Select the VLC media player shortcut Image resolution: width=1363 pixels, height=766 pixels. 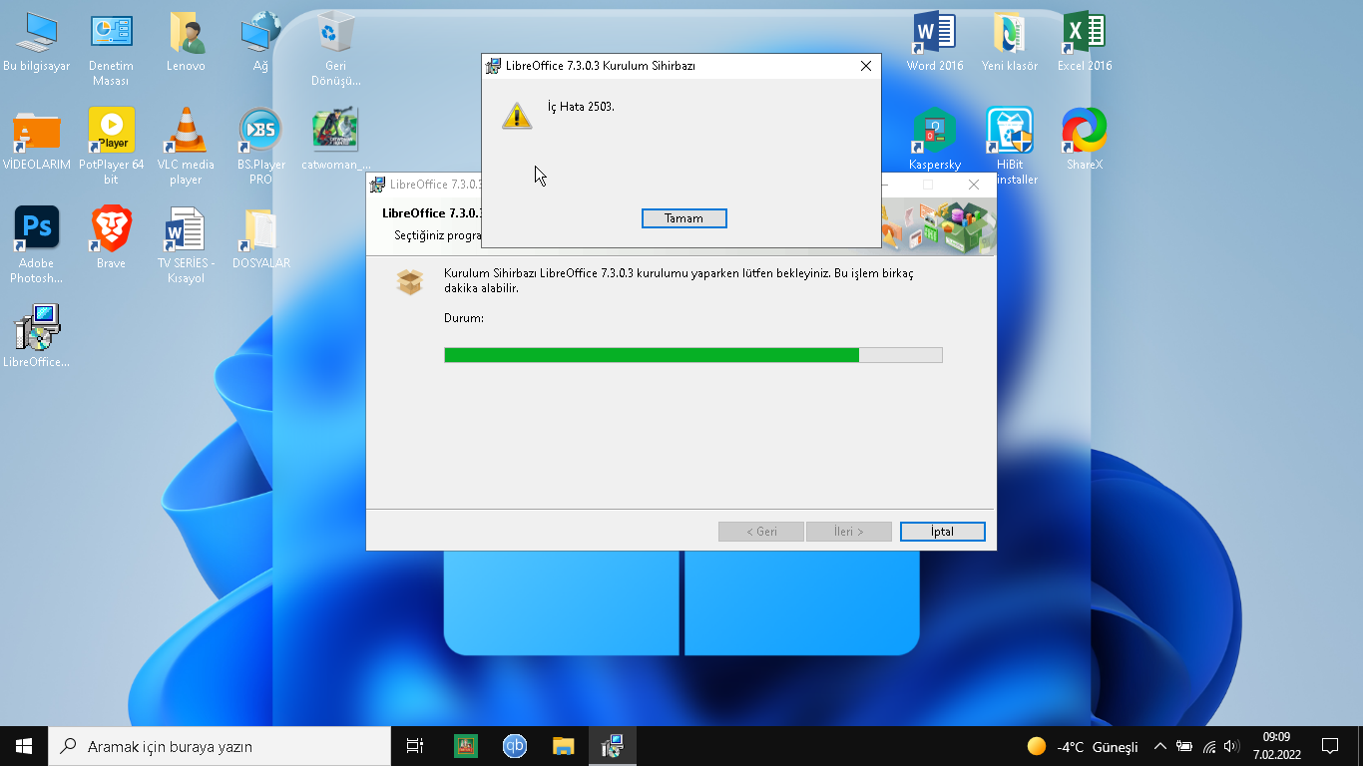click(x=186, y=148)
